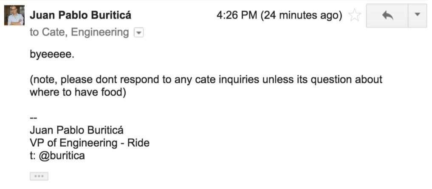Star this email from Juan Pablo
This screenshot has width=432, height=189.
pyautogui.click(x=354, y=16)
